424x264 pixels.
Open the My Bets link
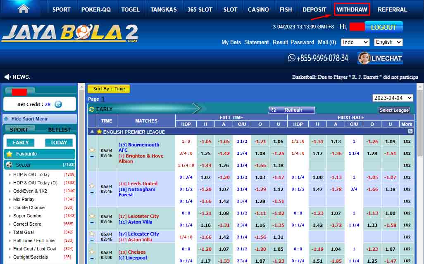(x=231, y=42)
